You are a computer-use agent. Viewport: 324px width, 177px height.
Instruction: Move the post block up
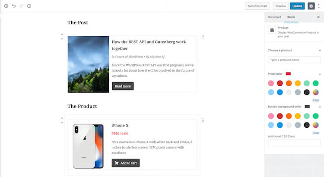tap(62, 34)
